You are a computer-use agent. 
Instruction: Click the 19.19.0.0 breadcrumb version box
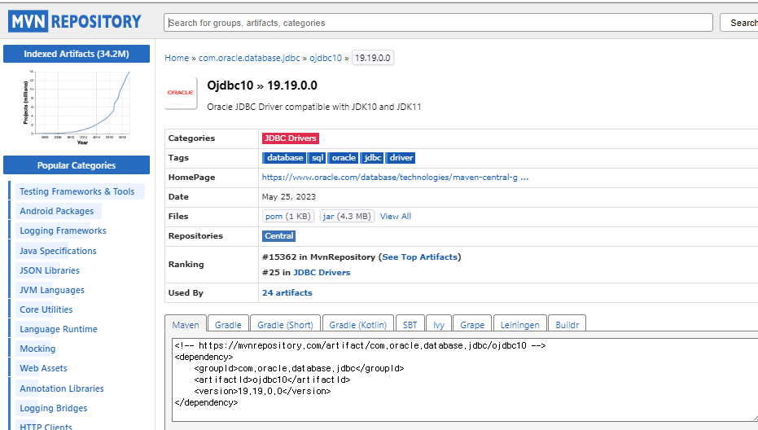point(372,58)
